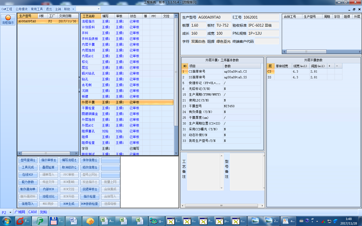Open the 常用工具 menu
The image size is (362, 226).
(x=37, y=9)
